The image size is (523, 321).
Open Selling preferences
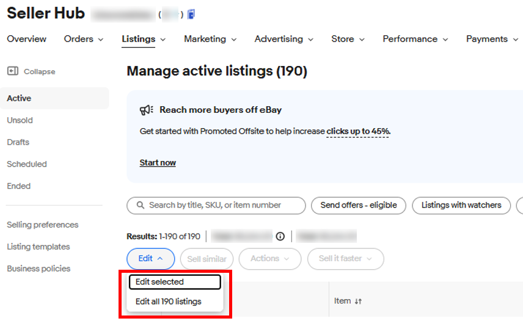[43, 225]
